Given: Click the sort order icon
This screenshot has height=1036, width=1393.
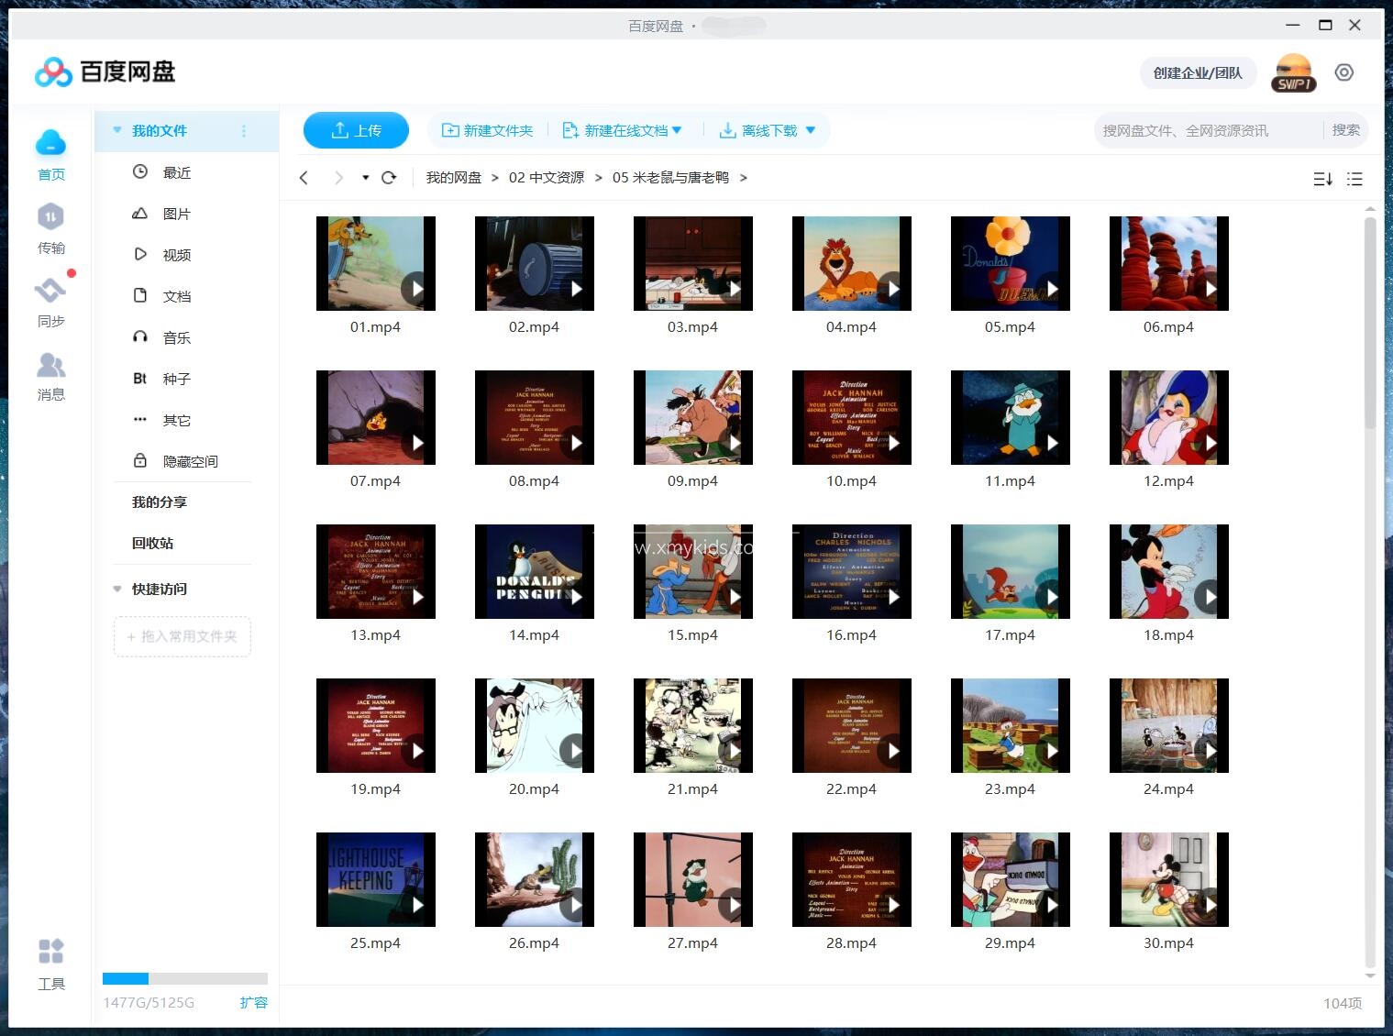Looking at the screenshot, I should click(x=1322, y=179).
